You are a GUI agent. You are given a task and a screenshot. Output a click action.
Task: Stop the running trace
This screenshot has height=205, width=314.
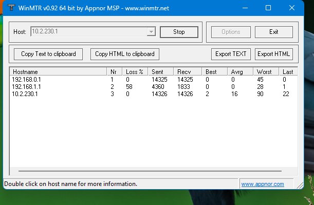pos(179,32)
